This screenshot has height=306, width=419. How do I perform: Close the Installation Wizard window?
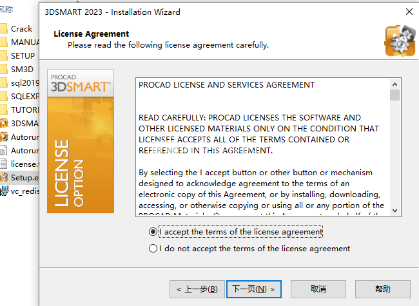409,12
